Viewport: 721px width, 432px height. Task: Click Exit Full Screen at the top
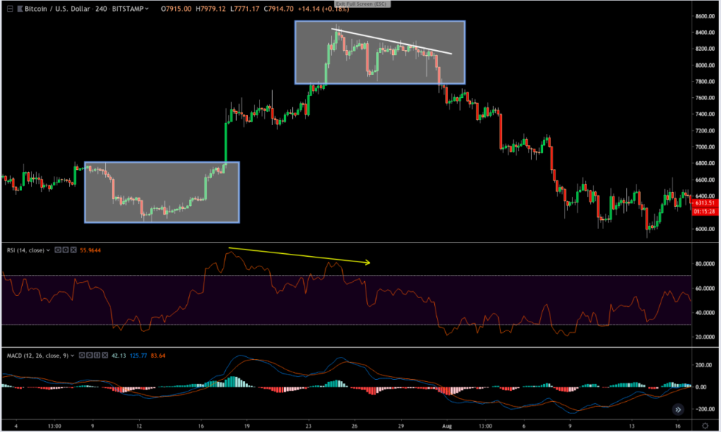tap(360, 5)
